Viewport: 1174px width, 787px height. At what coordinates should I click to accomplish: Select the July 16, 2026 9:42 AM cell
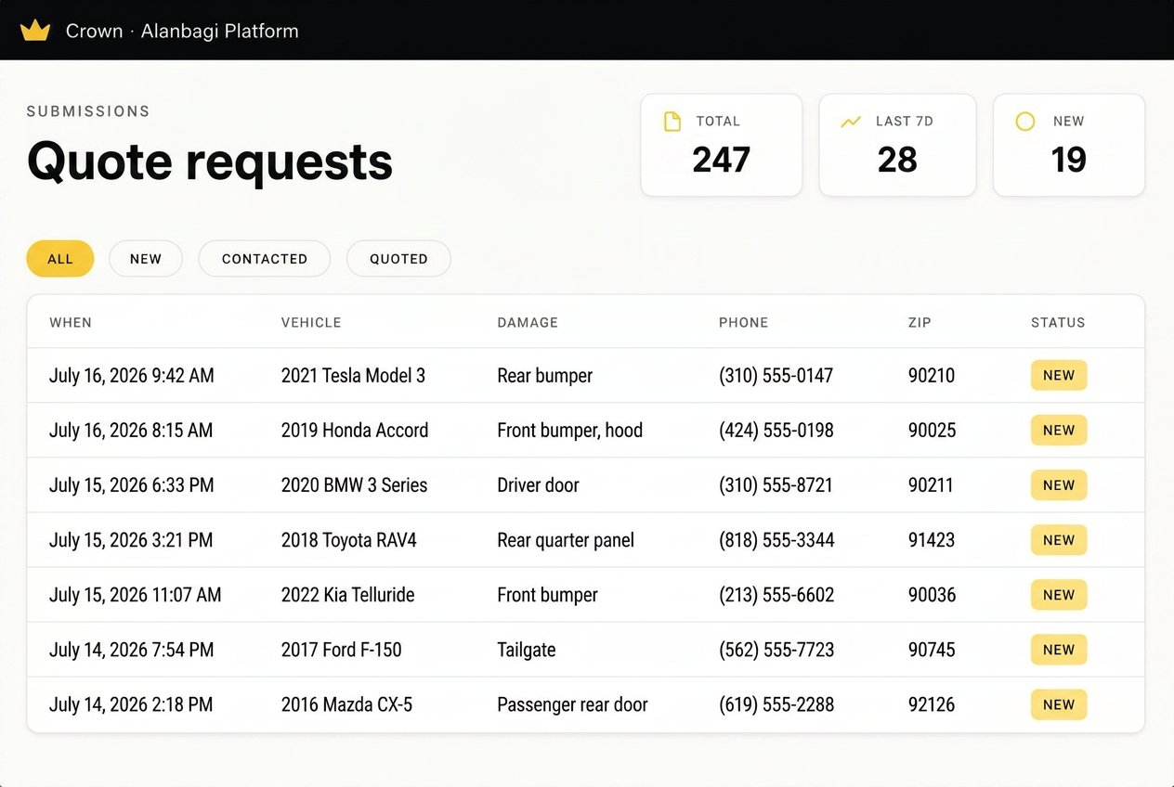point(132,376)
